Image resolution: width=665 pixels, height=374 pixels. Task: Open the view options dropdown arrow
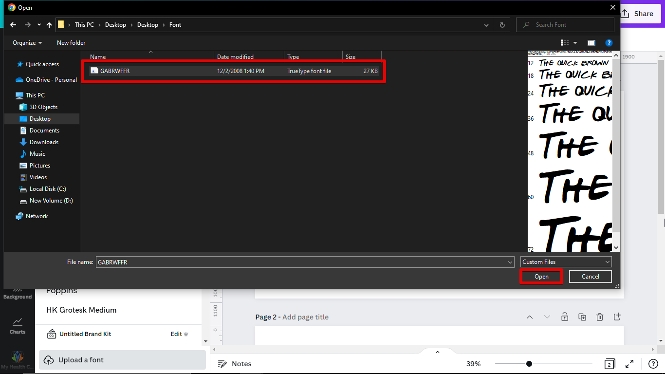tap(575, 43)
